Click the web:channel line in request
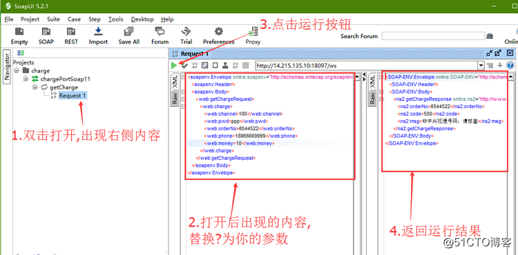The image size is (518, 255). coord(244,114)
